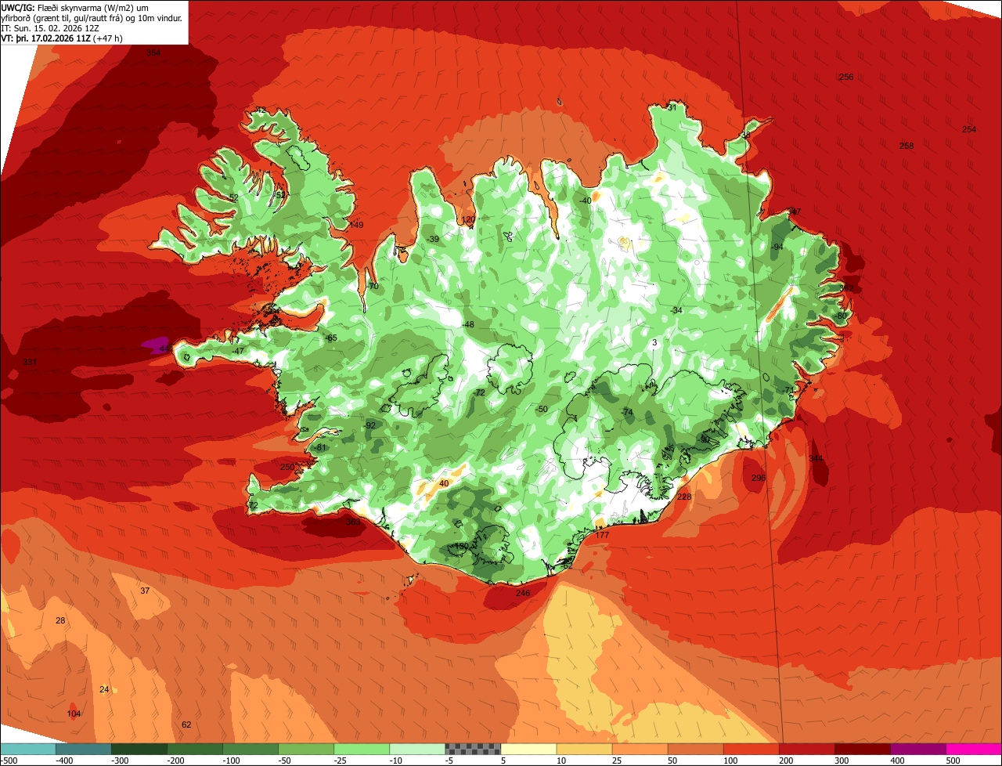Click the -72 value in central Iceland
Screen dimensions: 1002x766
[479, 392]
